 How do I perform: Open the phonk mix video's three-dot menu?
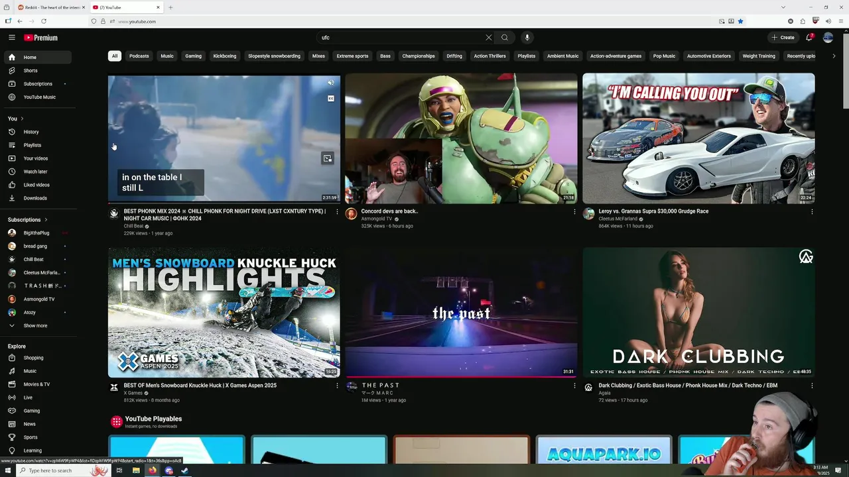tap(337, 212)
